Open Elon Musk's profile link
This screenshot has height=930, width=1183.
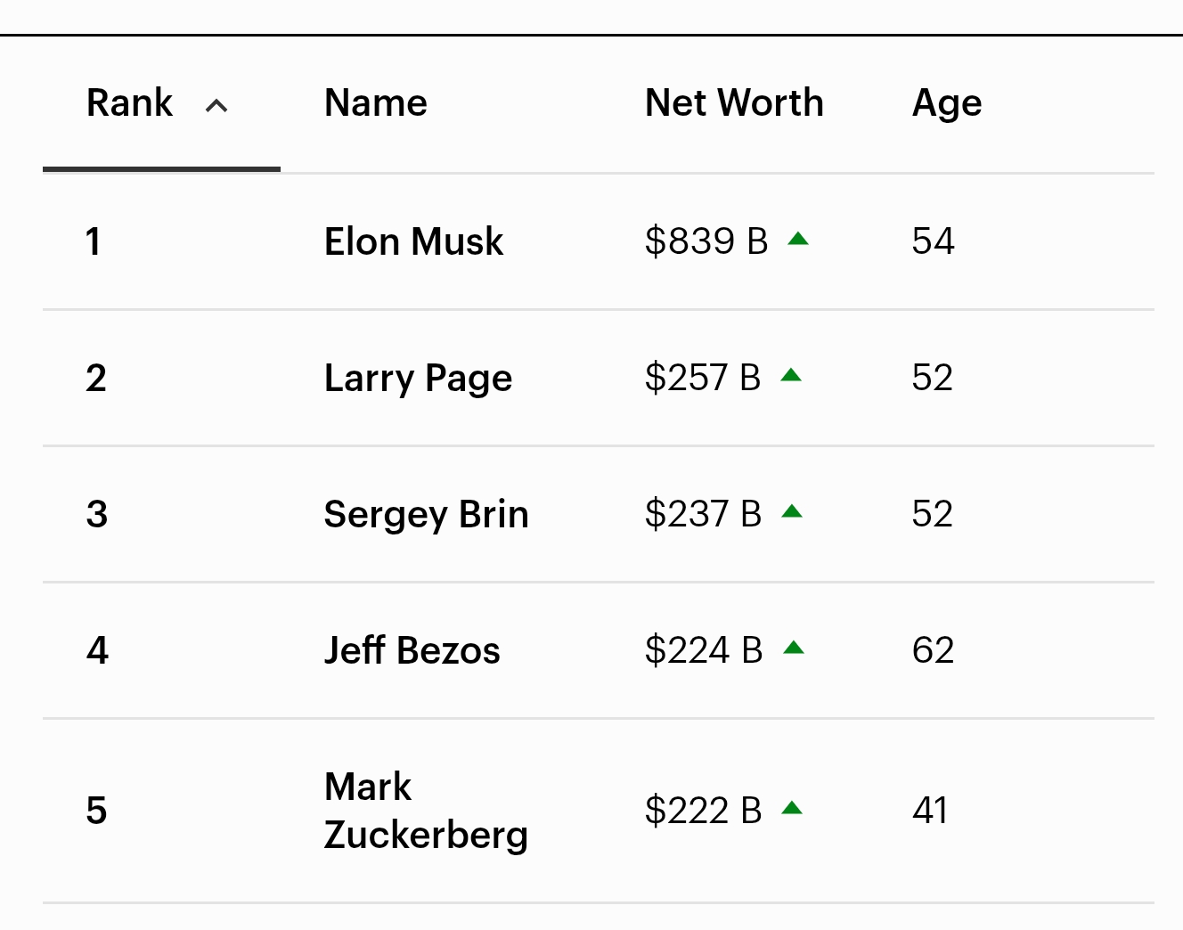point(413,241)
